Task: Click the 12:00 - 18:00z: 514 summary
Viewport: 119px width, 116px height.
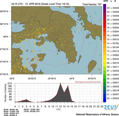Action: 11,113
